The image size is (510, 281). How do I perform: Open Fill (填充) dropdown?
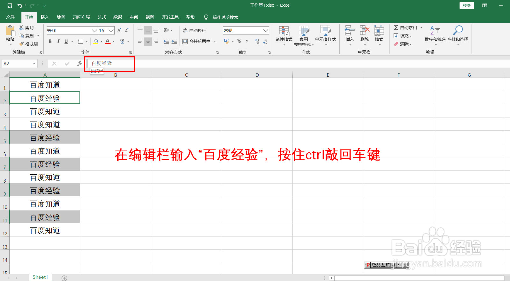click(x=403, y=36)
